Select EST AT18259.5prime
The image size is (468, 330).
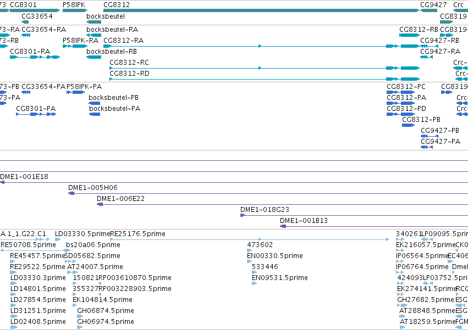403,327
